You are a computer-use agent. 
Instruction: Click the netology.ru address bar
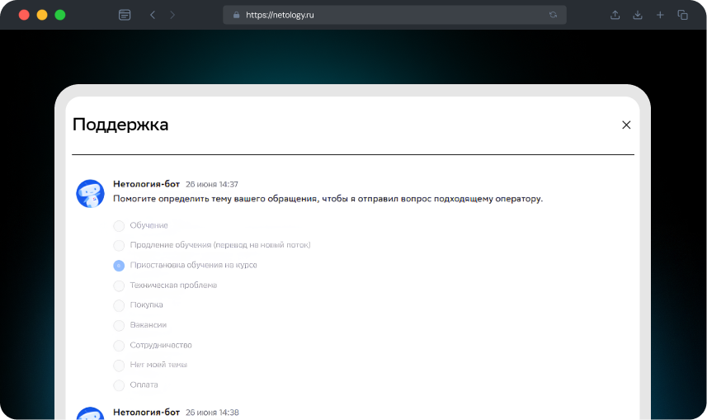click(x=388, y=15)
